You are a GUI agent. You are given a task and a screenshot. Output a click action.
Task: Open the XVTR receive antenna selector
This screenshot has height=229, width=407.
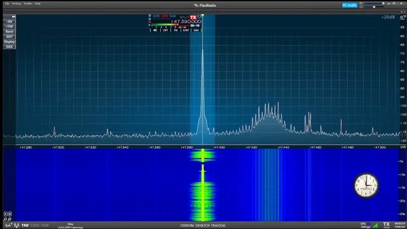(156, 17)
